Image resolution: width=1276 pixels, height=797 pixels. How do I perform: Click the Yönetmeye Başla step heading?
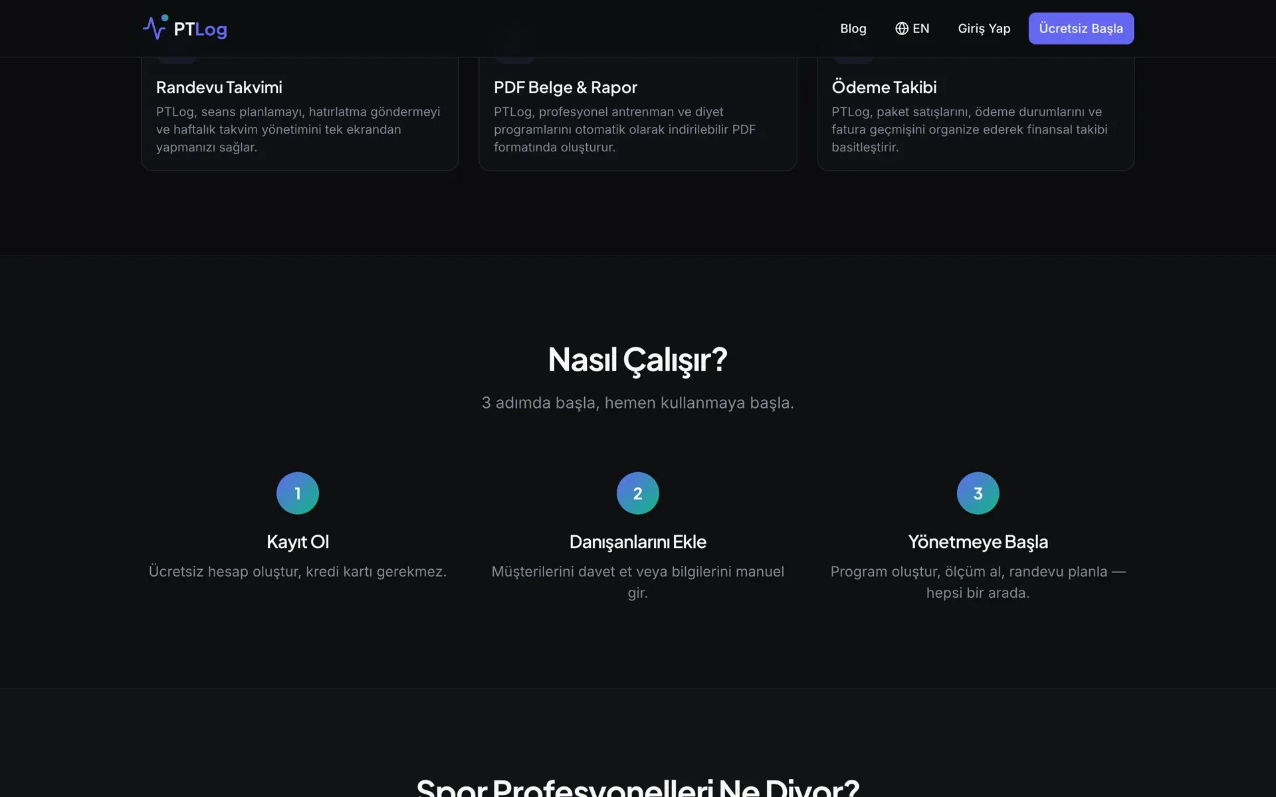tap(978, 541)
